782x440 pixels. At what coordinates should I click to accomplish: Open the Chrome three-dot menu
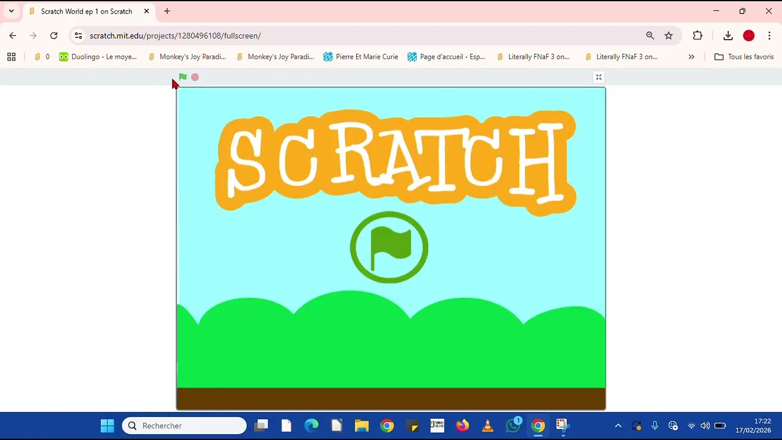pos(769,35)
